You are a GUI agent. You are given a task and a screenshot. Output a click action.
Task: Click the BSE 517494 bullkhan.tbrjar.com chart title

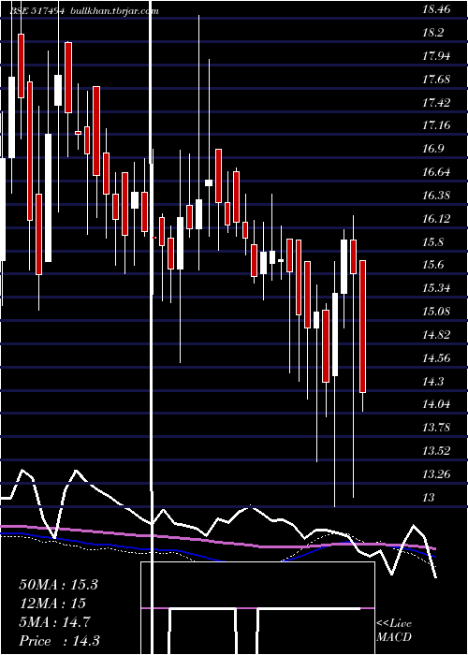click(x=84, y=11)
